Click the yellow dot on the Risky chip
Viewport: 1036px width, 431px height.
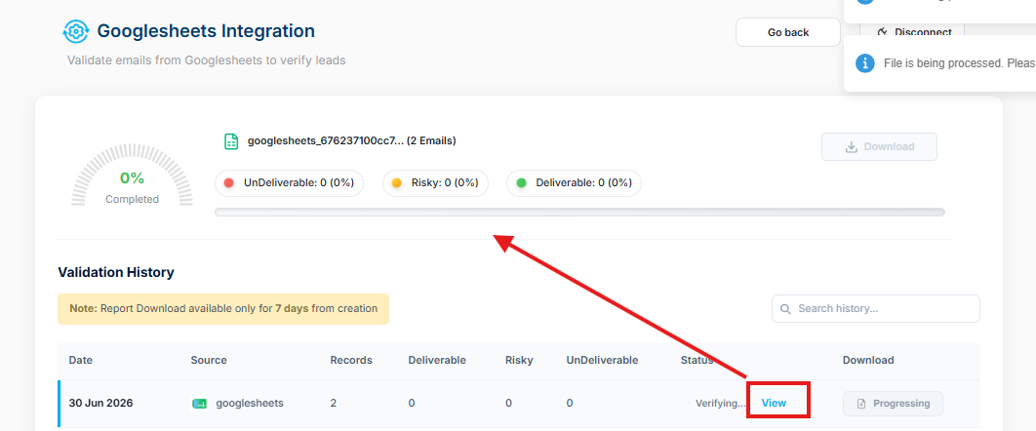tap(396, 182)
